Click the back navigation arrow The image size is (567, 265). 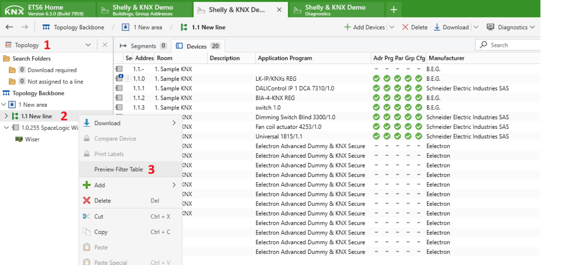pos(9,27)
